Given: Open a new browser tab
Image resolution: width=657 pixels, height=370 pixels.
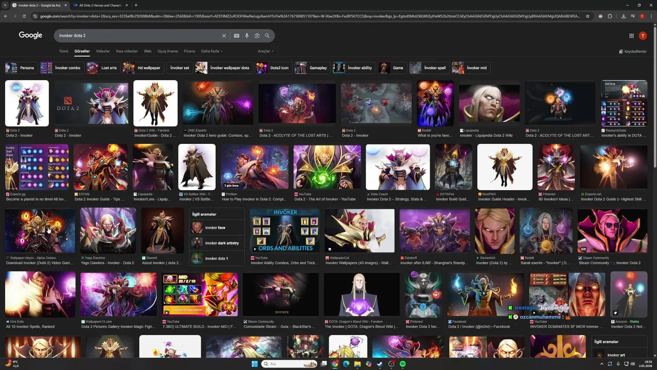Looking at the screenshot, I should pos(136,5).
